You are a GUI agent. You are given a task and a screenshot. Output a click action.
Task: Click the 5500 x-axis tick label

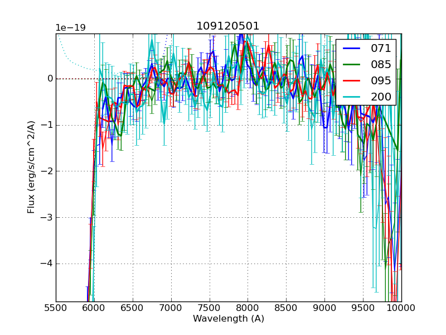pyautogui.click(x=56, y=308)
